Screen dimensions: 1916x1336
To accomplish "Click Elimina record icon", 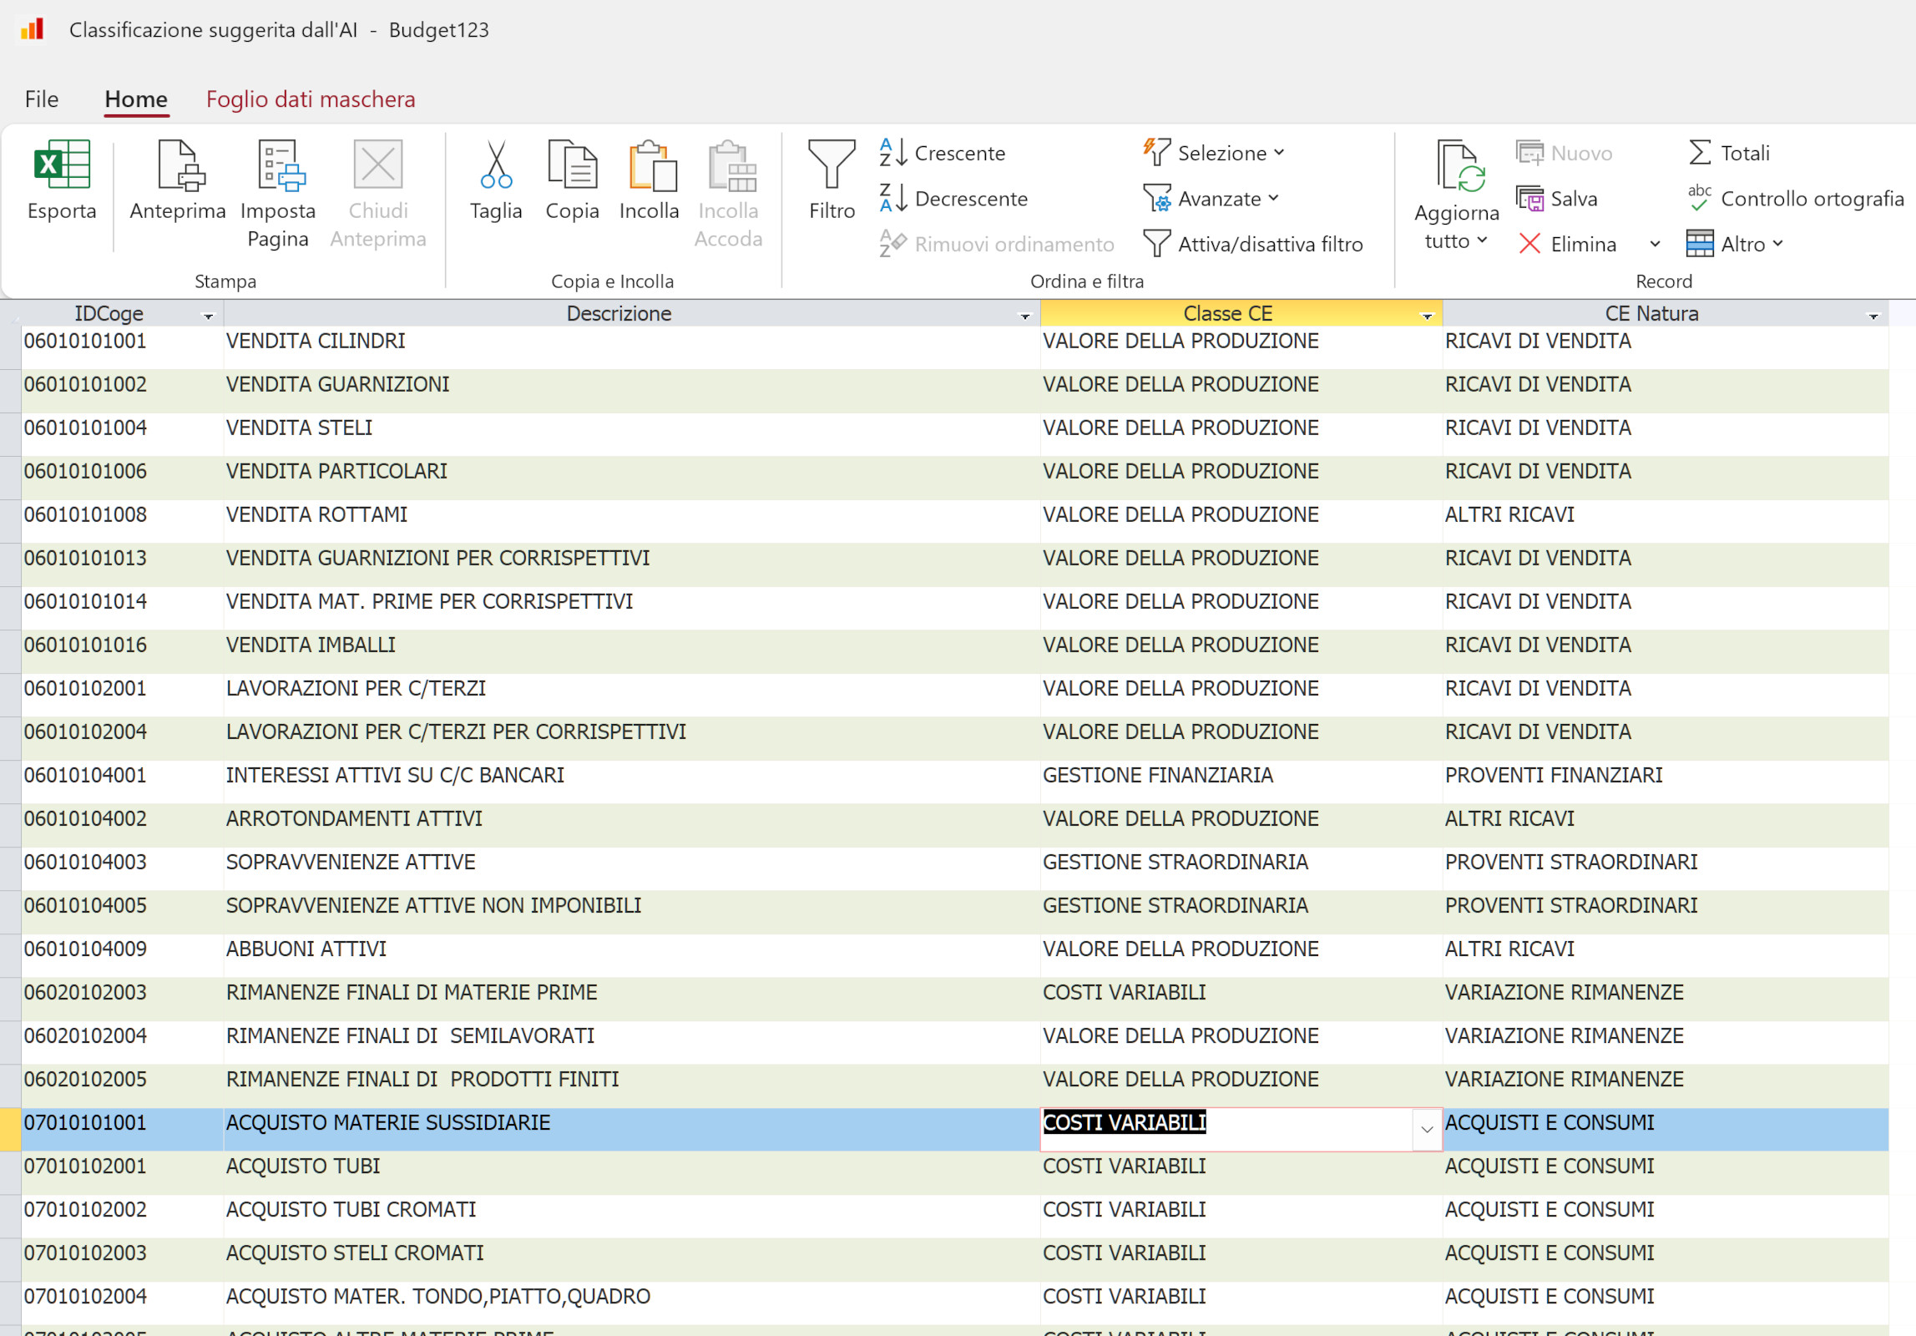I will pyautogui.click(x=1529, y=244).
